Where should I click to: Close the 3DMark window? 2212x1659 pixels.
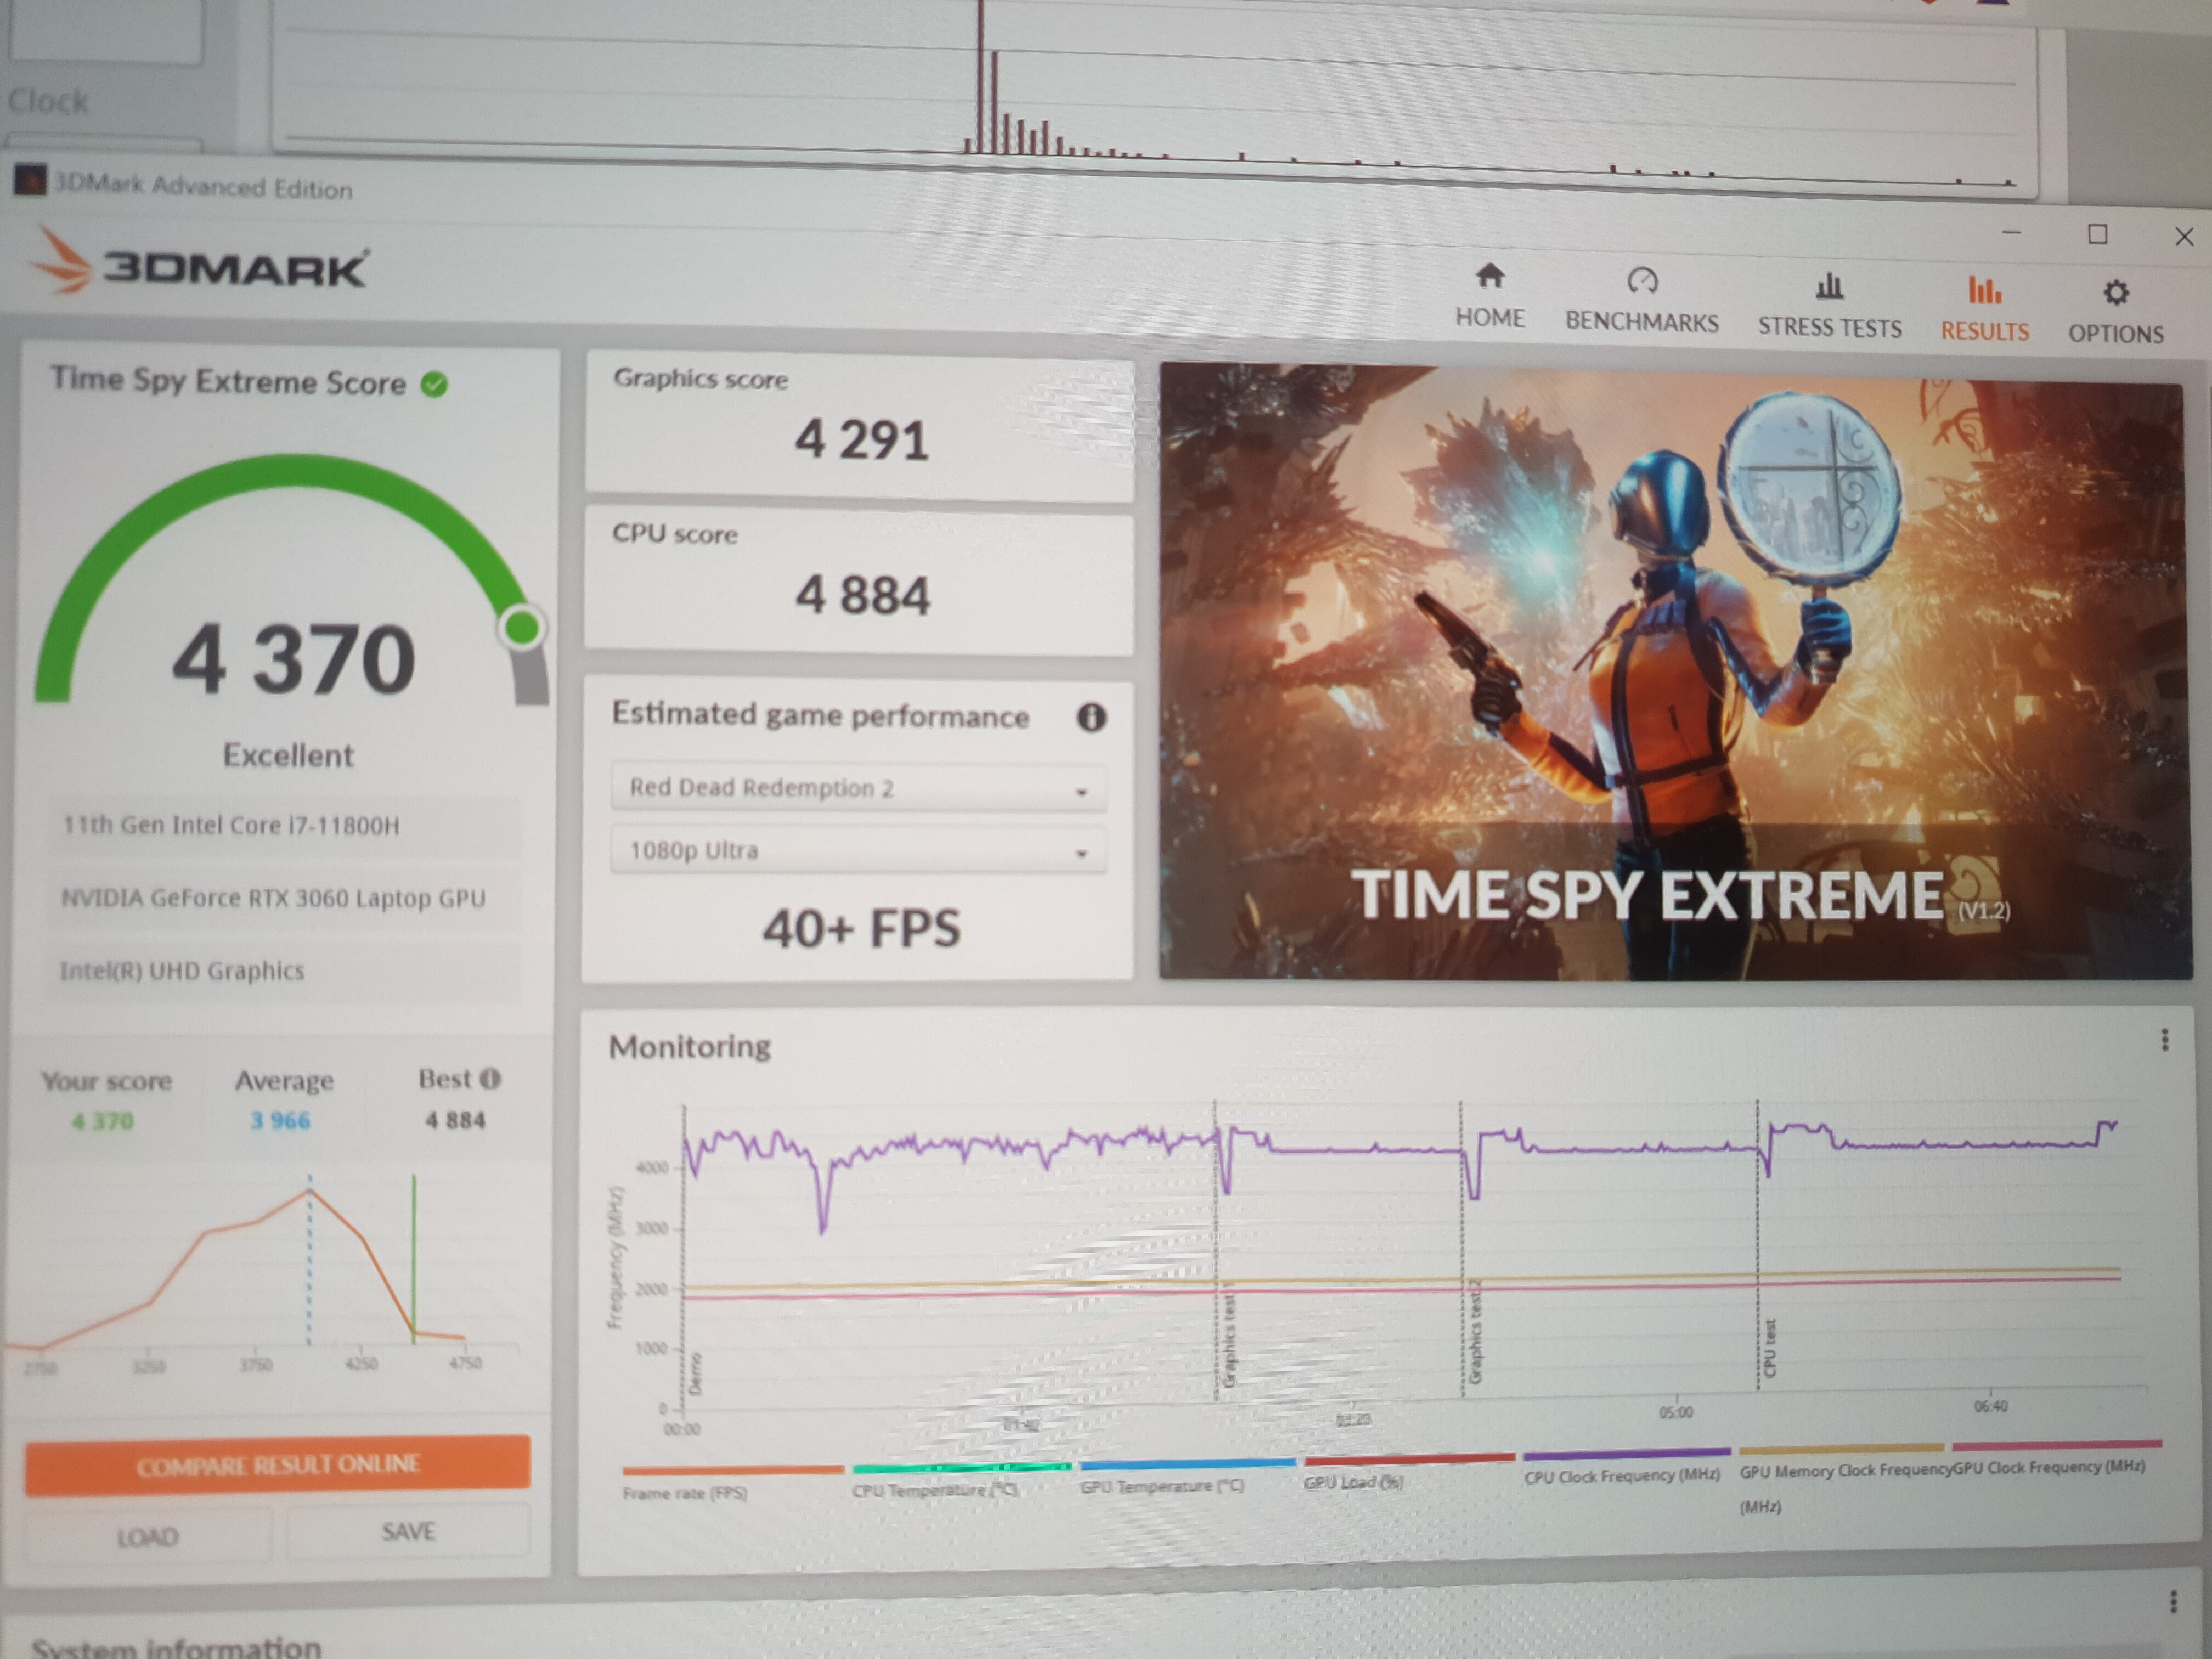tap(2184, 236)
